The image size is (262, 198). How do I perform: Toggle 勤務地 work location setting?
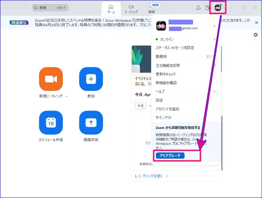[x=183, y=56]
